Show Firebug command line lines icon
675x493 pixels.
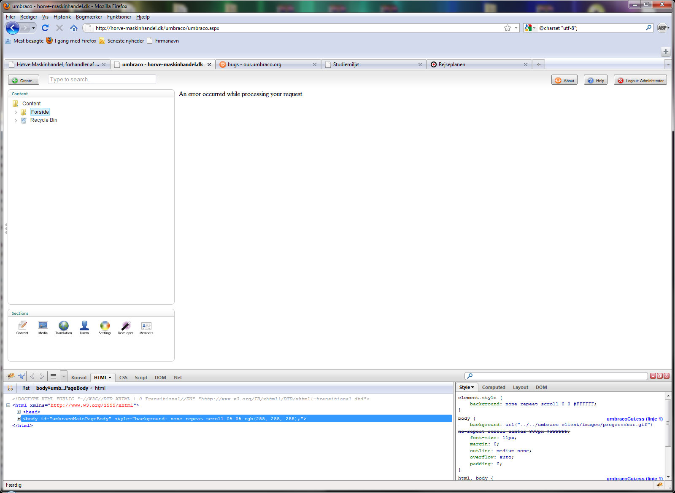pos(53,376)
